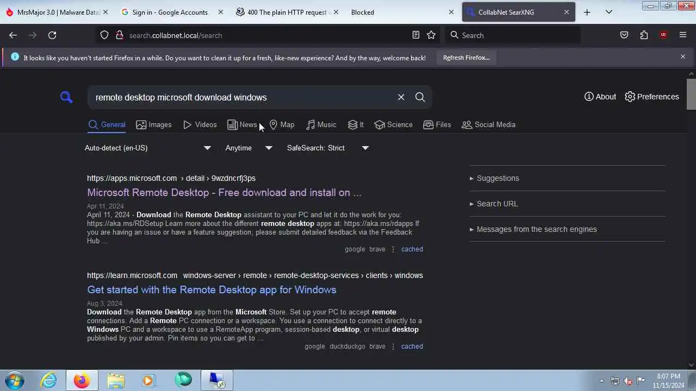
Task: Open the uBlock Origin toolbar icon
Action: (x=663, y=35)
